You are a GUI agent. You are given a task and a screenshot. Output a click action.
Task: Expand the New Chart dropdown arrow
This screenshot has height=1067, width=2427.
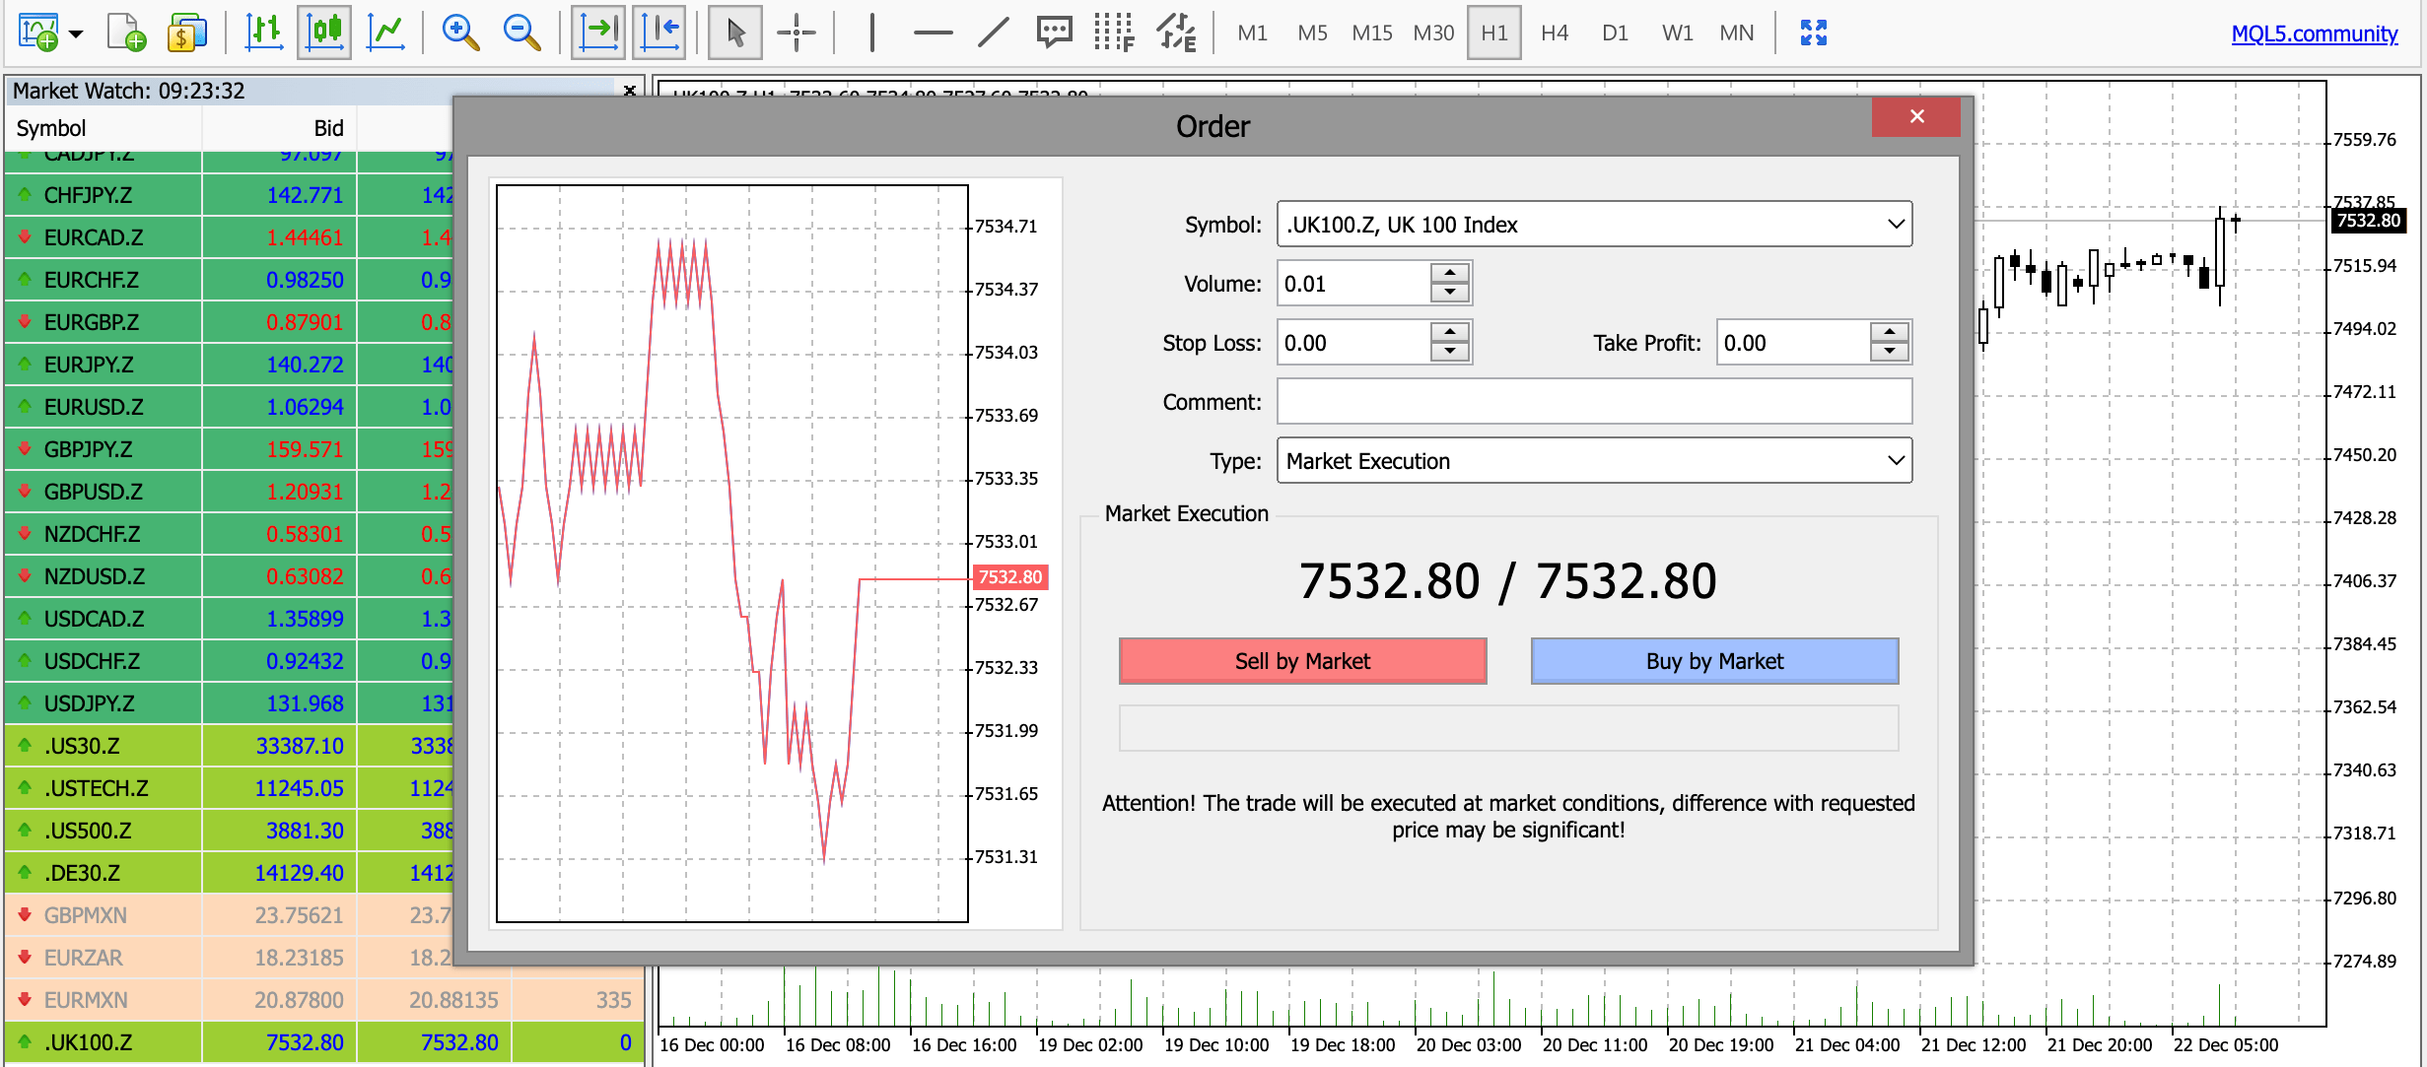pyautogui.click(x=76, y=34)
